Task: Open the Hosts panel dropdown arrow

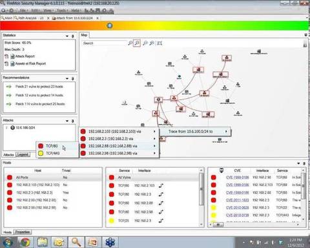Action: coord(298,163)
